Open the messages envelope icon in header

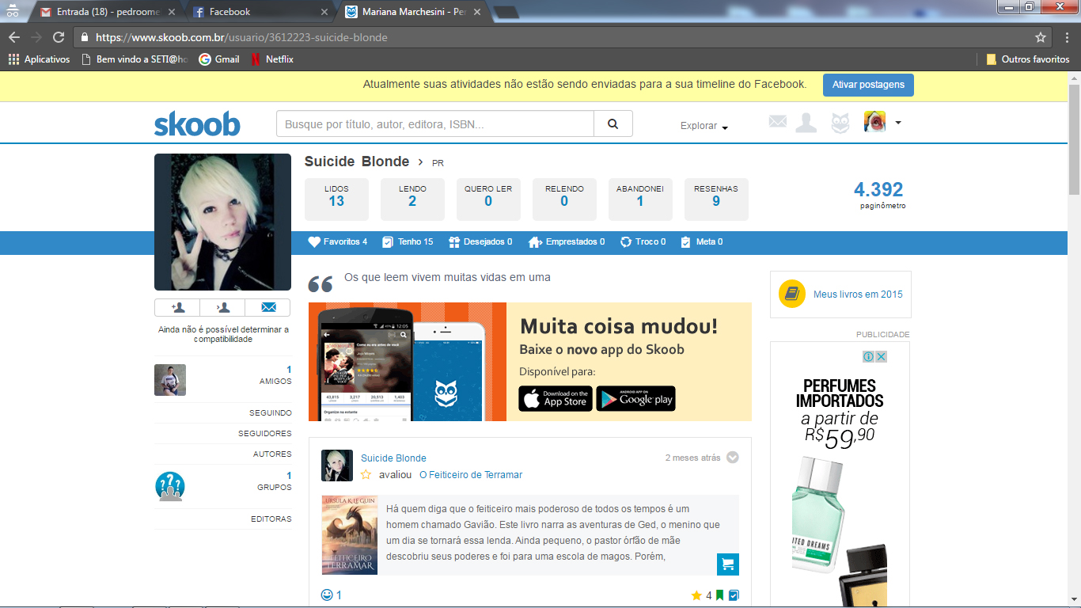[x=777, y=121]
